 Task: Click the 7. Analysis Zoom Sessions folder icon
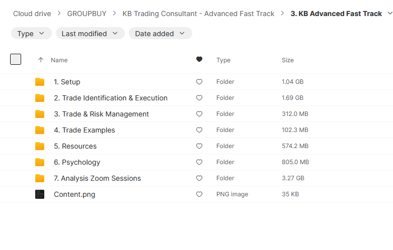(x=40, y=178)
